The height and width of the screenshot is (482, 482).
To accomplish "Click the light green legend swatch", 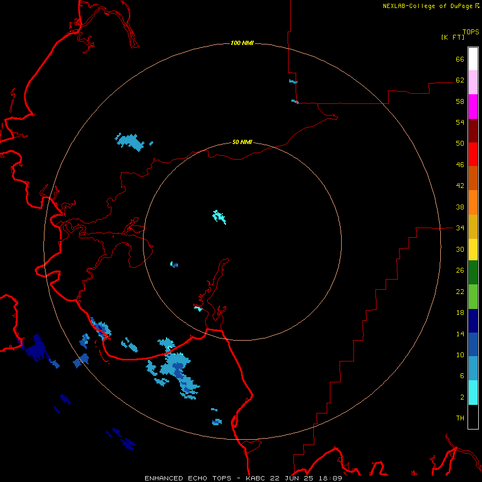I will pos(473,297).
